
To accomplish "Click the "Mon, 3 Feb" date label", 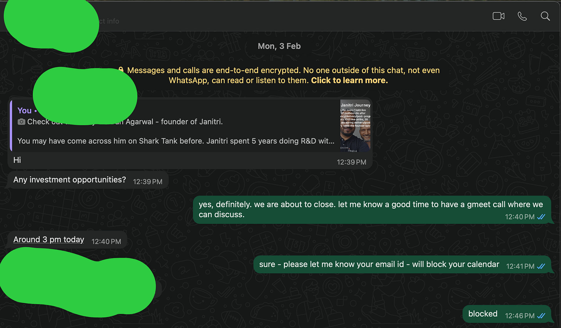I will tap(279, 46).
